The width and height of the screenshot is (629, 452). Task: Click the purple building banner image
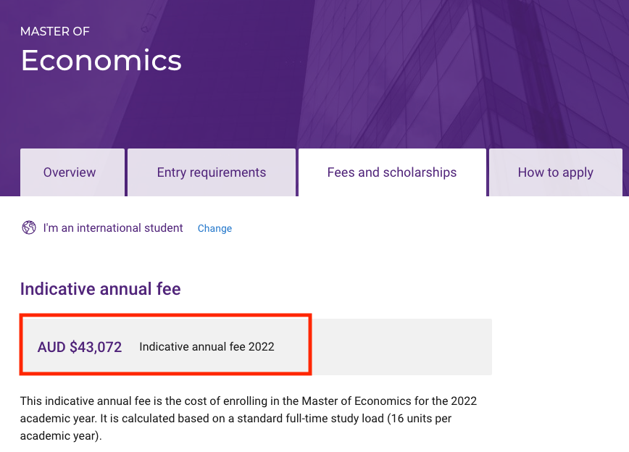tap(435, 72)
